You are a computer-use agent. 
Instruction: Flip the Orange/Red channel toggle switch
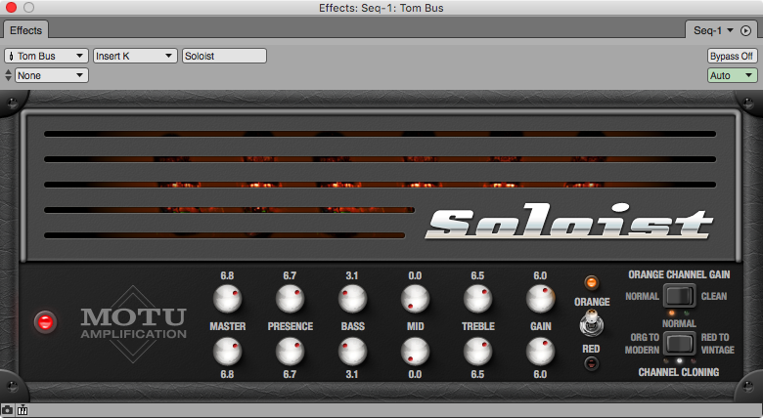(x=591, y=323)
